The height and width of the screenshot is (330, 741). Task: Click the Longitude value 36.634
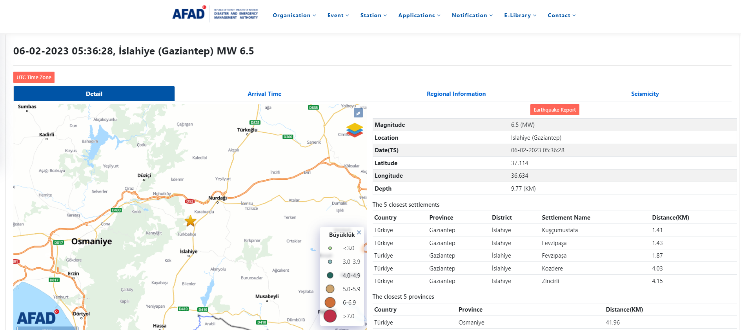point(520,176)
